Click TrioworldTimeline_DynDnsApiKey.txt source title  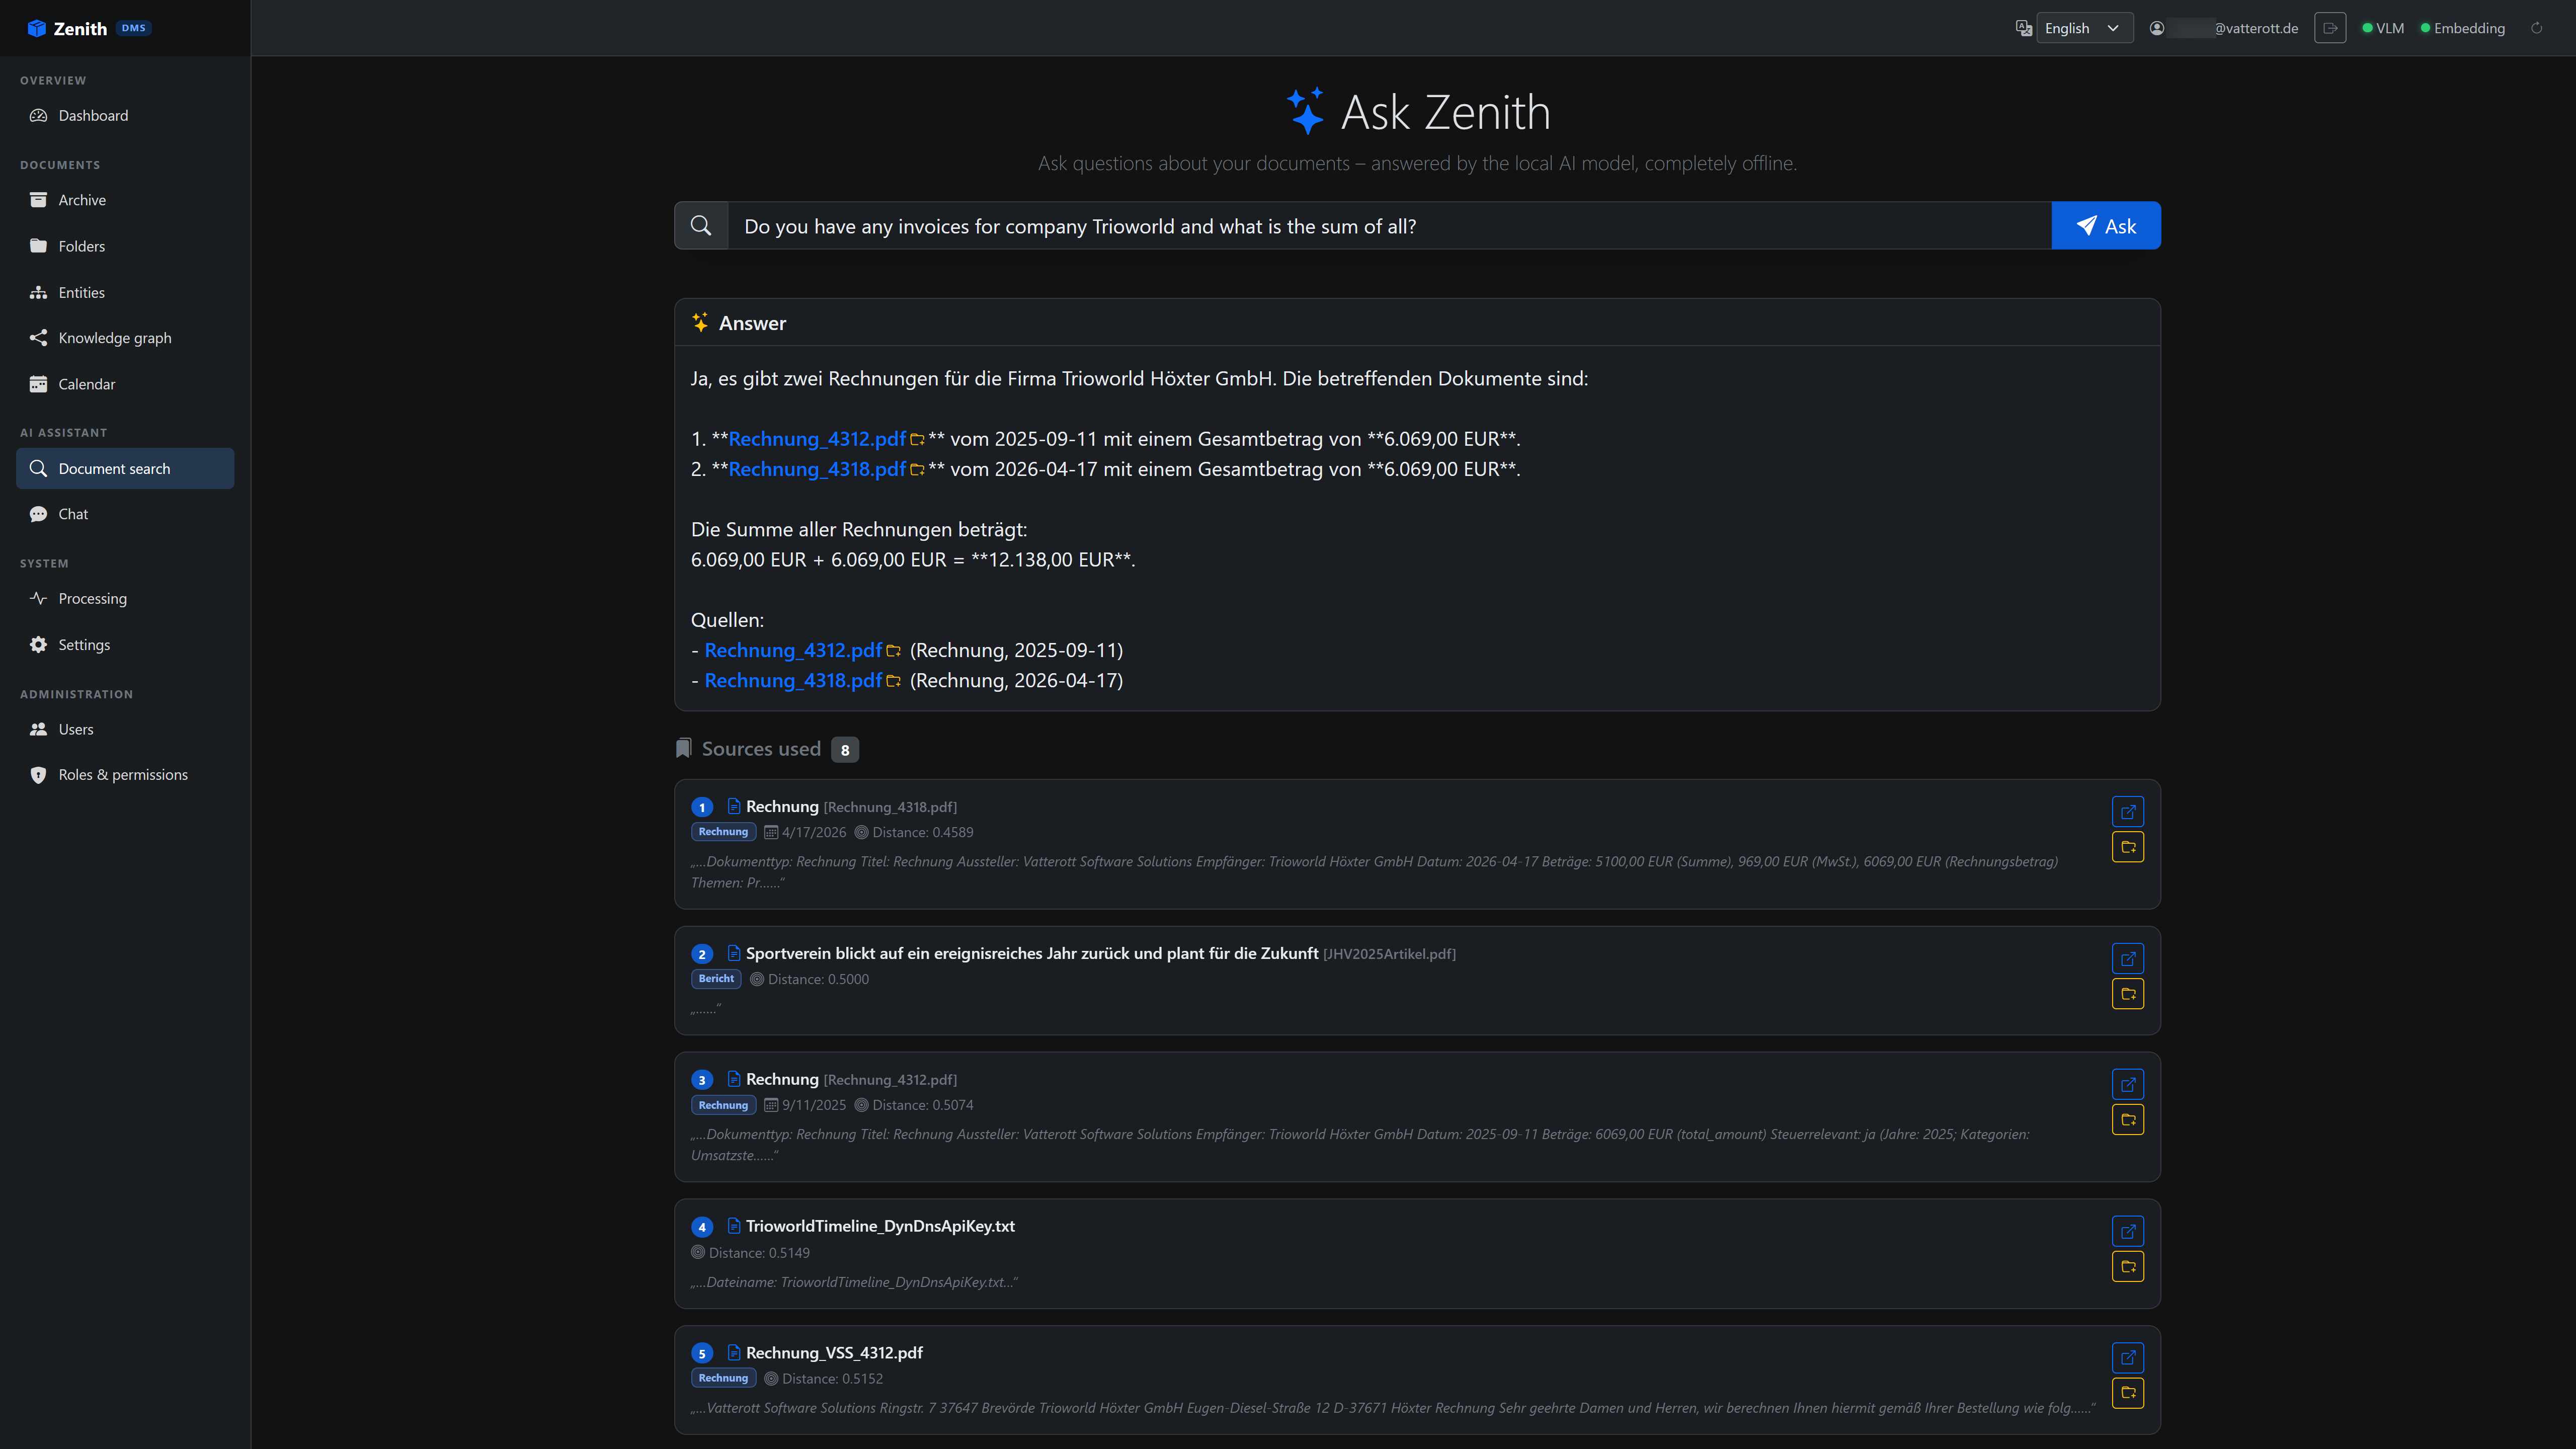tap(880, 1226)
